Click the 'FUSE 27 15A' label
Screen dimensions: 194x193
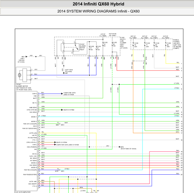99,48
